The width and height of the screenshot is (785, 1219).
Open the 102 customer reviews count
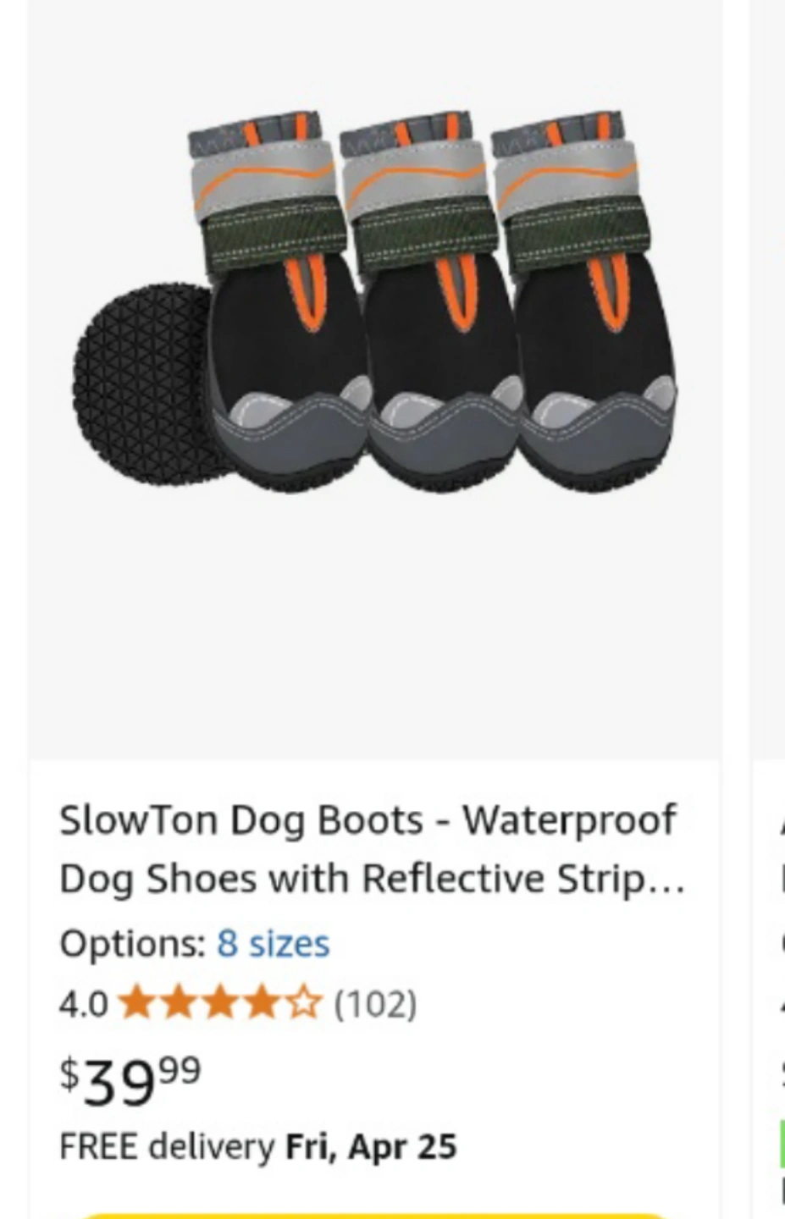point(375,1005)
